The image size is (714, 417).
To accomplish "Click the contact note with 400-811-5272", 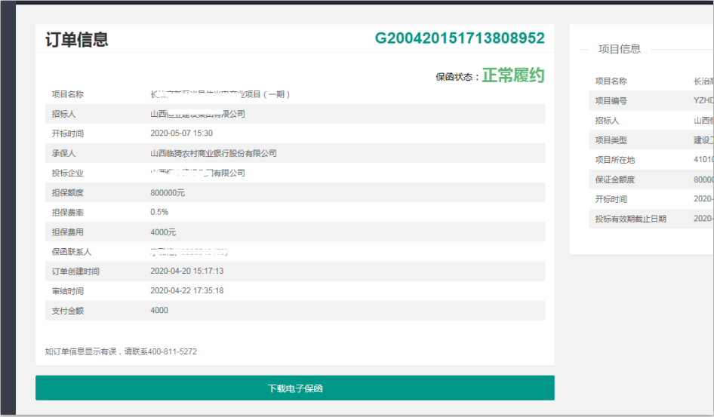I will point(121,351).
